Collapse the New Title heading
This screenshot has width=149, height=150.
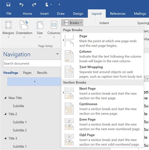coord(5,98)
